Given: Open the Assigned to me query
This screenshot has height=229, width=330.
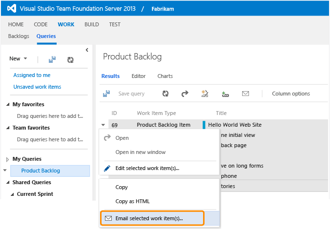Looking at the screenshot, I should tap(32, 75).
